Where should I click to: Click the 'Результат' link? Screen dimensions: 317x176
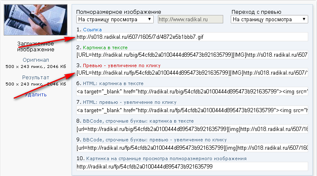tap(36, 77)
